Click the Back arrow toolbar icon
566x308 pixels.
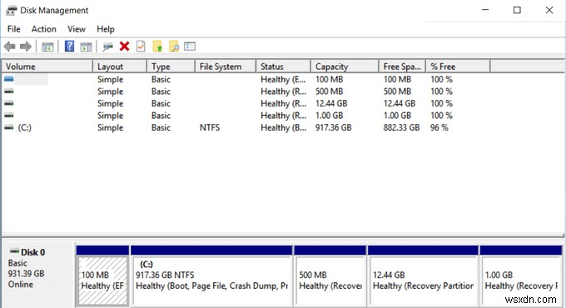(x=10, y=47)
